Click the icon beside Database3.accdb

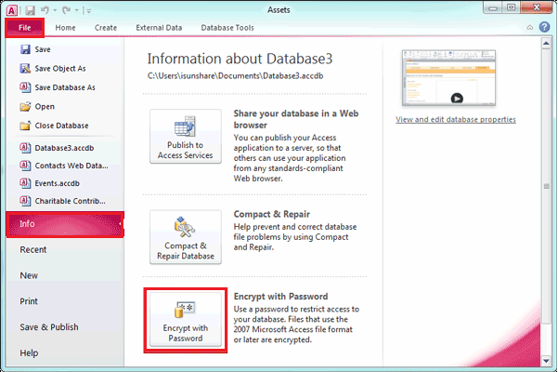(x=25, y=148)
